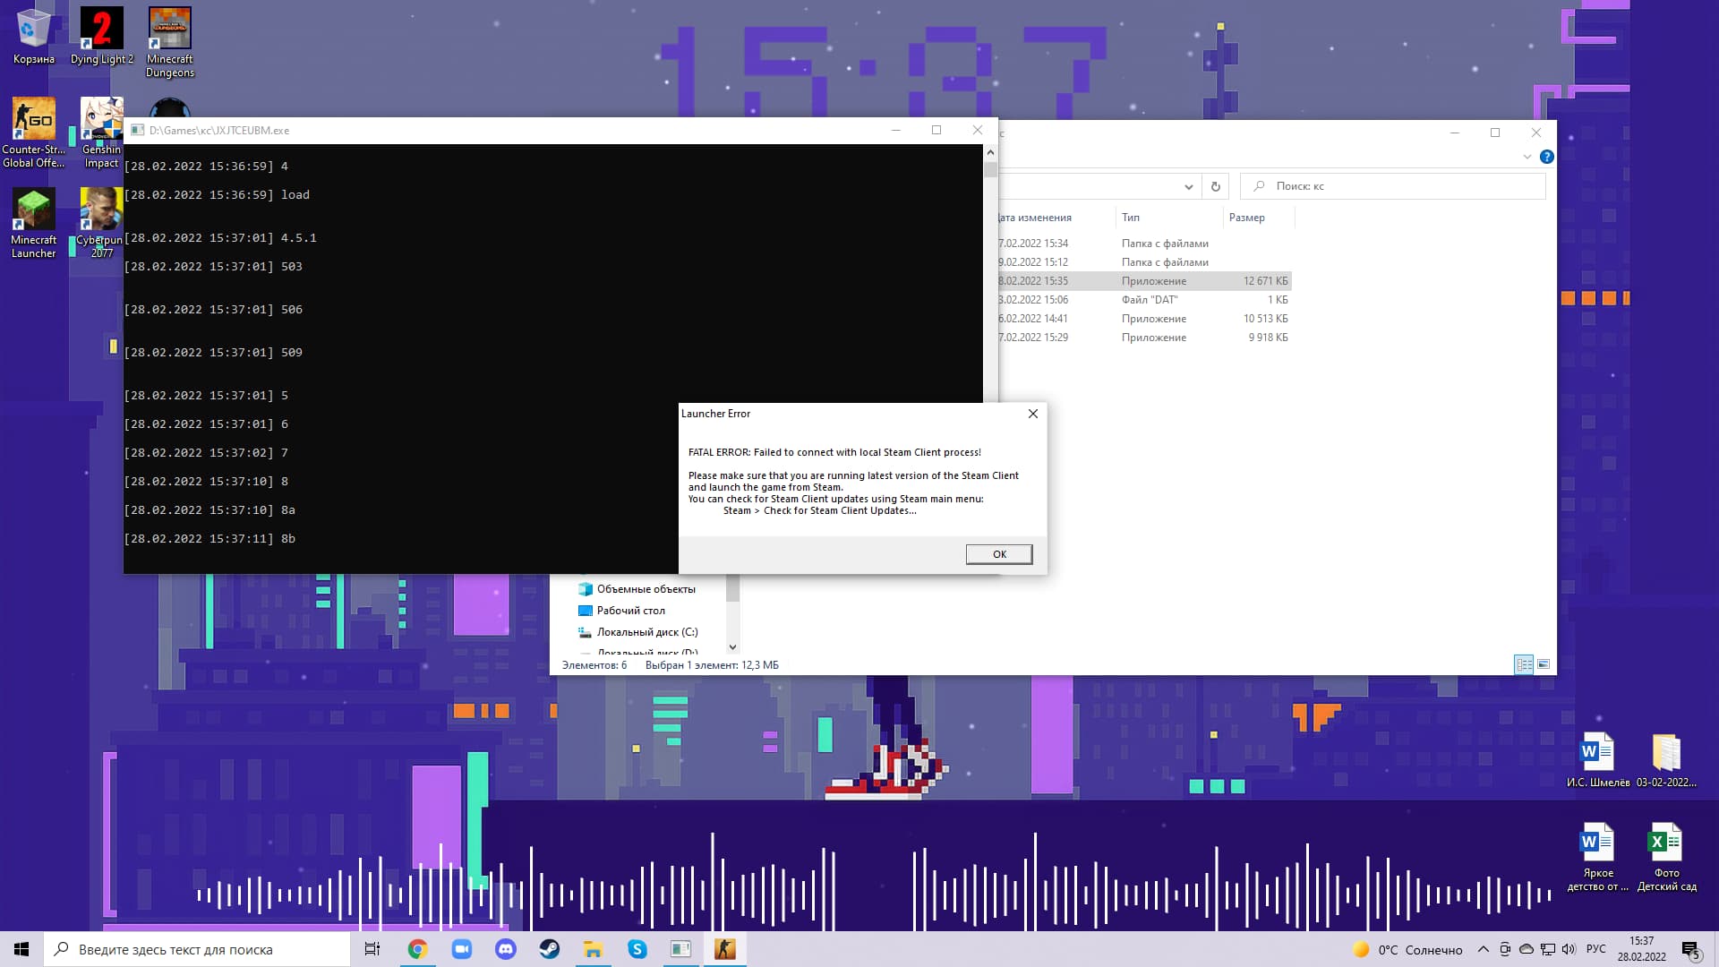The height and width of the screenshot is (967, 1719).
Task: Select Объемные объекты in navigation pane
Action: pos(637,589)
